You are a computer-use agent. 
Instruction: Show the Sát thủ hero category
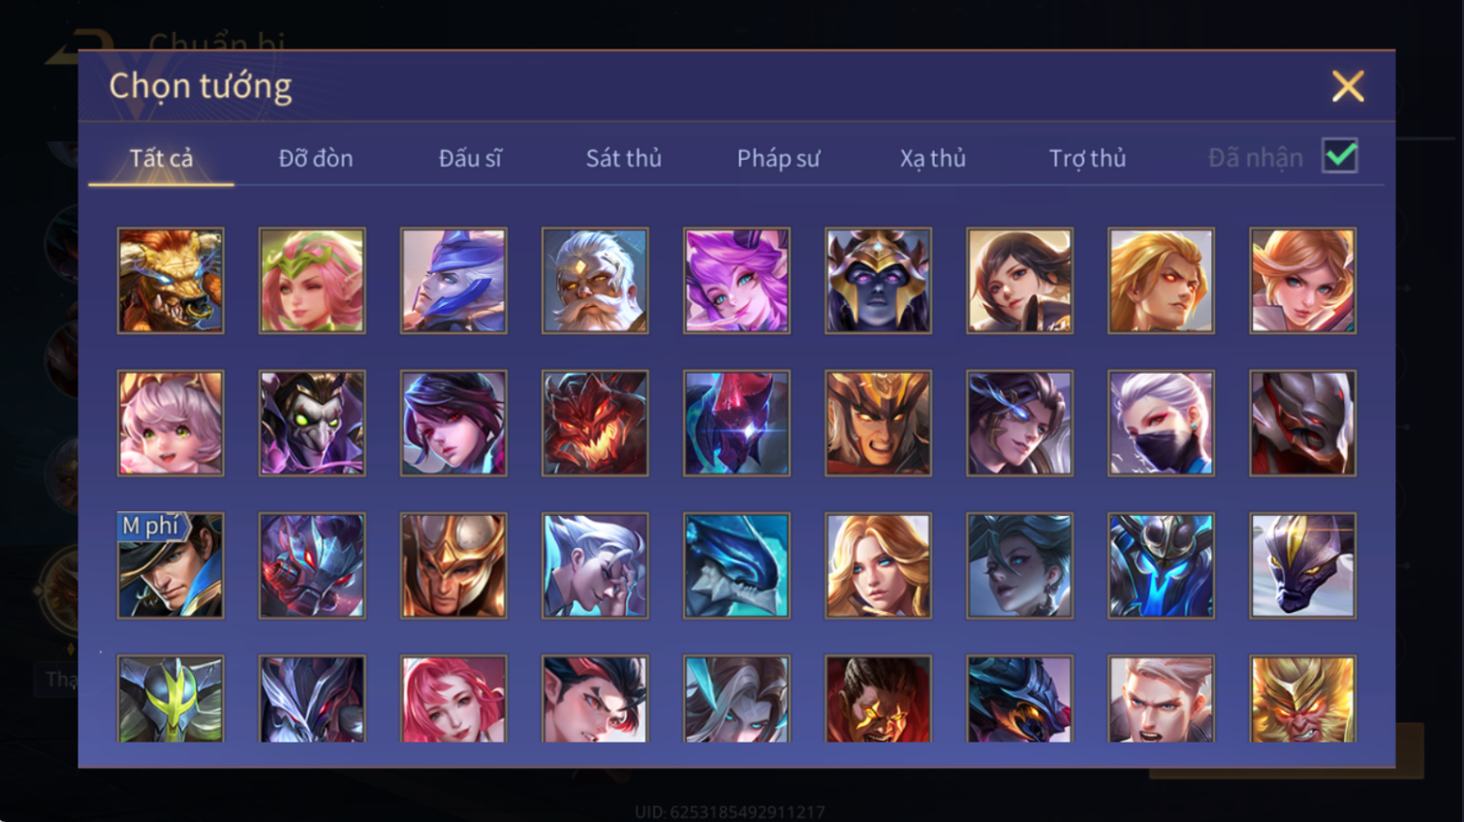point(624,158)
